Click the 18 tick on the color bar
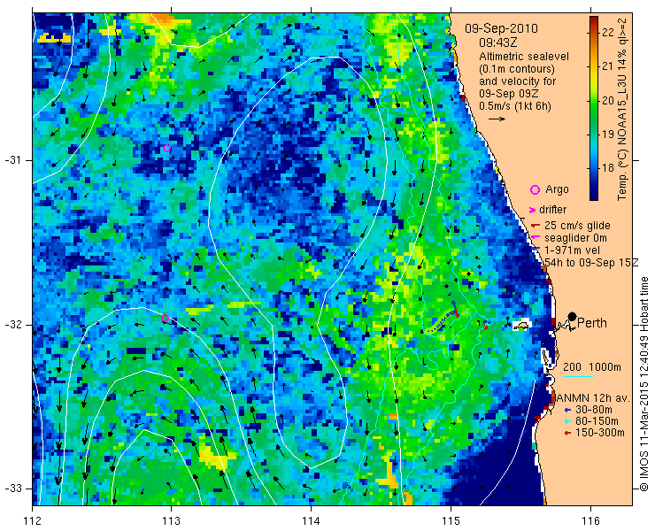This screenshot has width=655, height=531. pos(608,168)
